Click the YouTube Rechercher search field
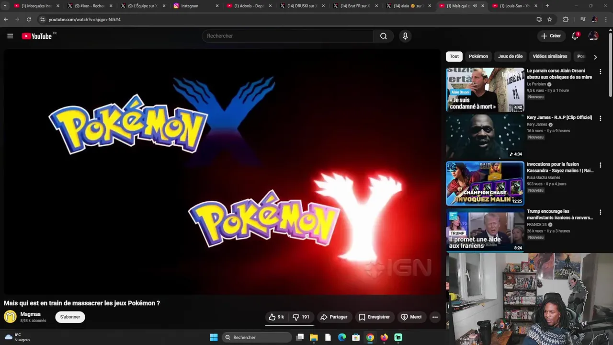Image resolution: width=613 pixels, height=345 pixels. tap(287, 36)
